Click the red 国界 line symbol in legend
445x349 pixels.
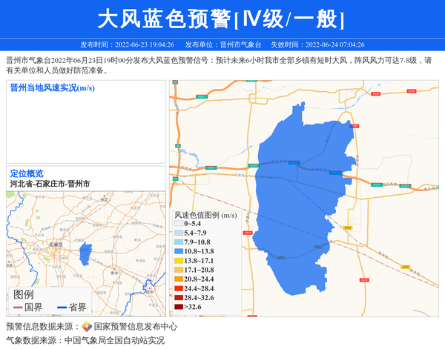pos(18,308)
